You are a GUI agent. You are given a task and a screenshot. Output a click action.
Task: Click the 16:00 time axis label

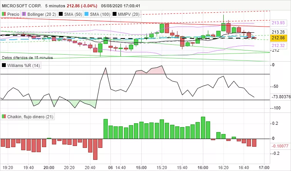(x=202, y=168)
